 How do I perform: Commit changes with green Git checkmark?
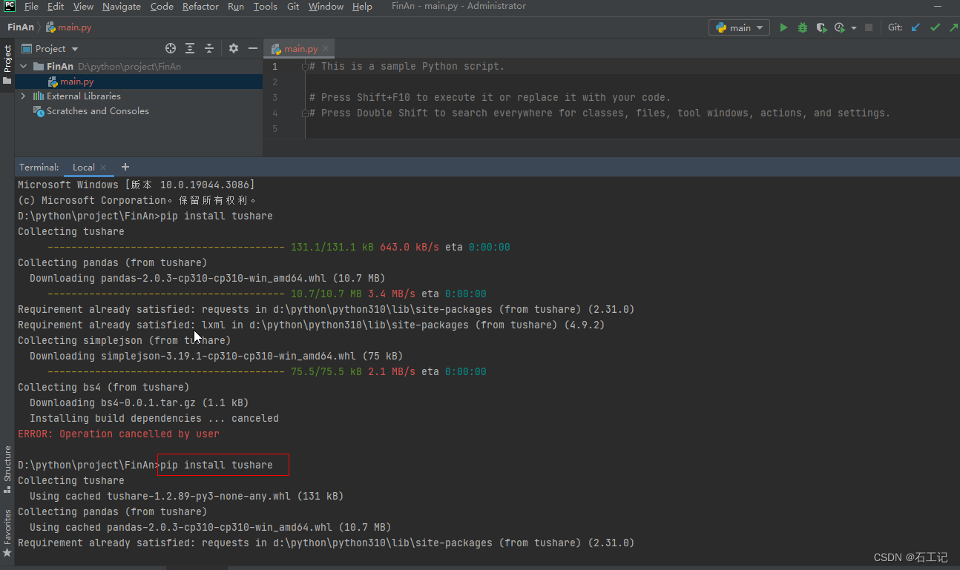pyautogui.click(x=935, y=27)
